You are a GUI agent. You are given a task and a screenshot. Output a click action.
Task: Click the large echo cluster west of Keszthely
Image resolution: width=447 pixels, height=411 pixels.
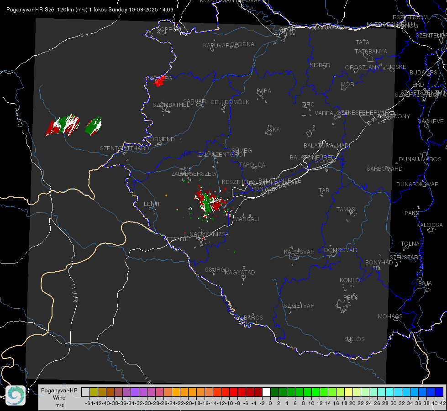click(x=211, y=203)
